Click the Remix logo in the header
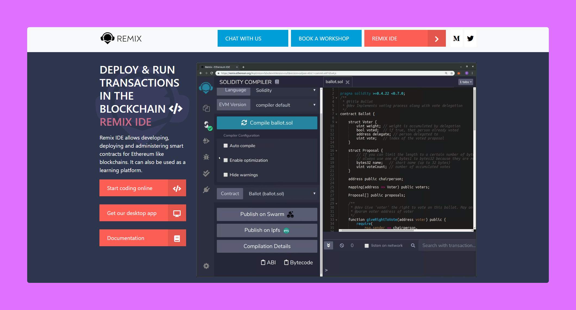The width and height of the screenshot is (576, 310). 121,39
